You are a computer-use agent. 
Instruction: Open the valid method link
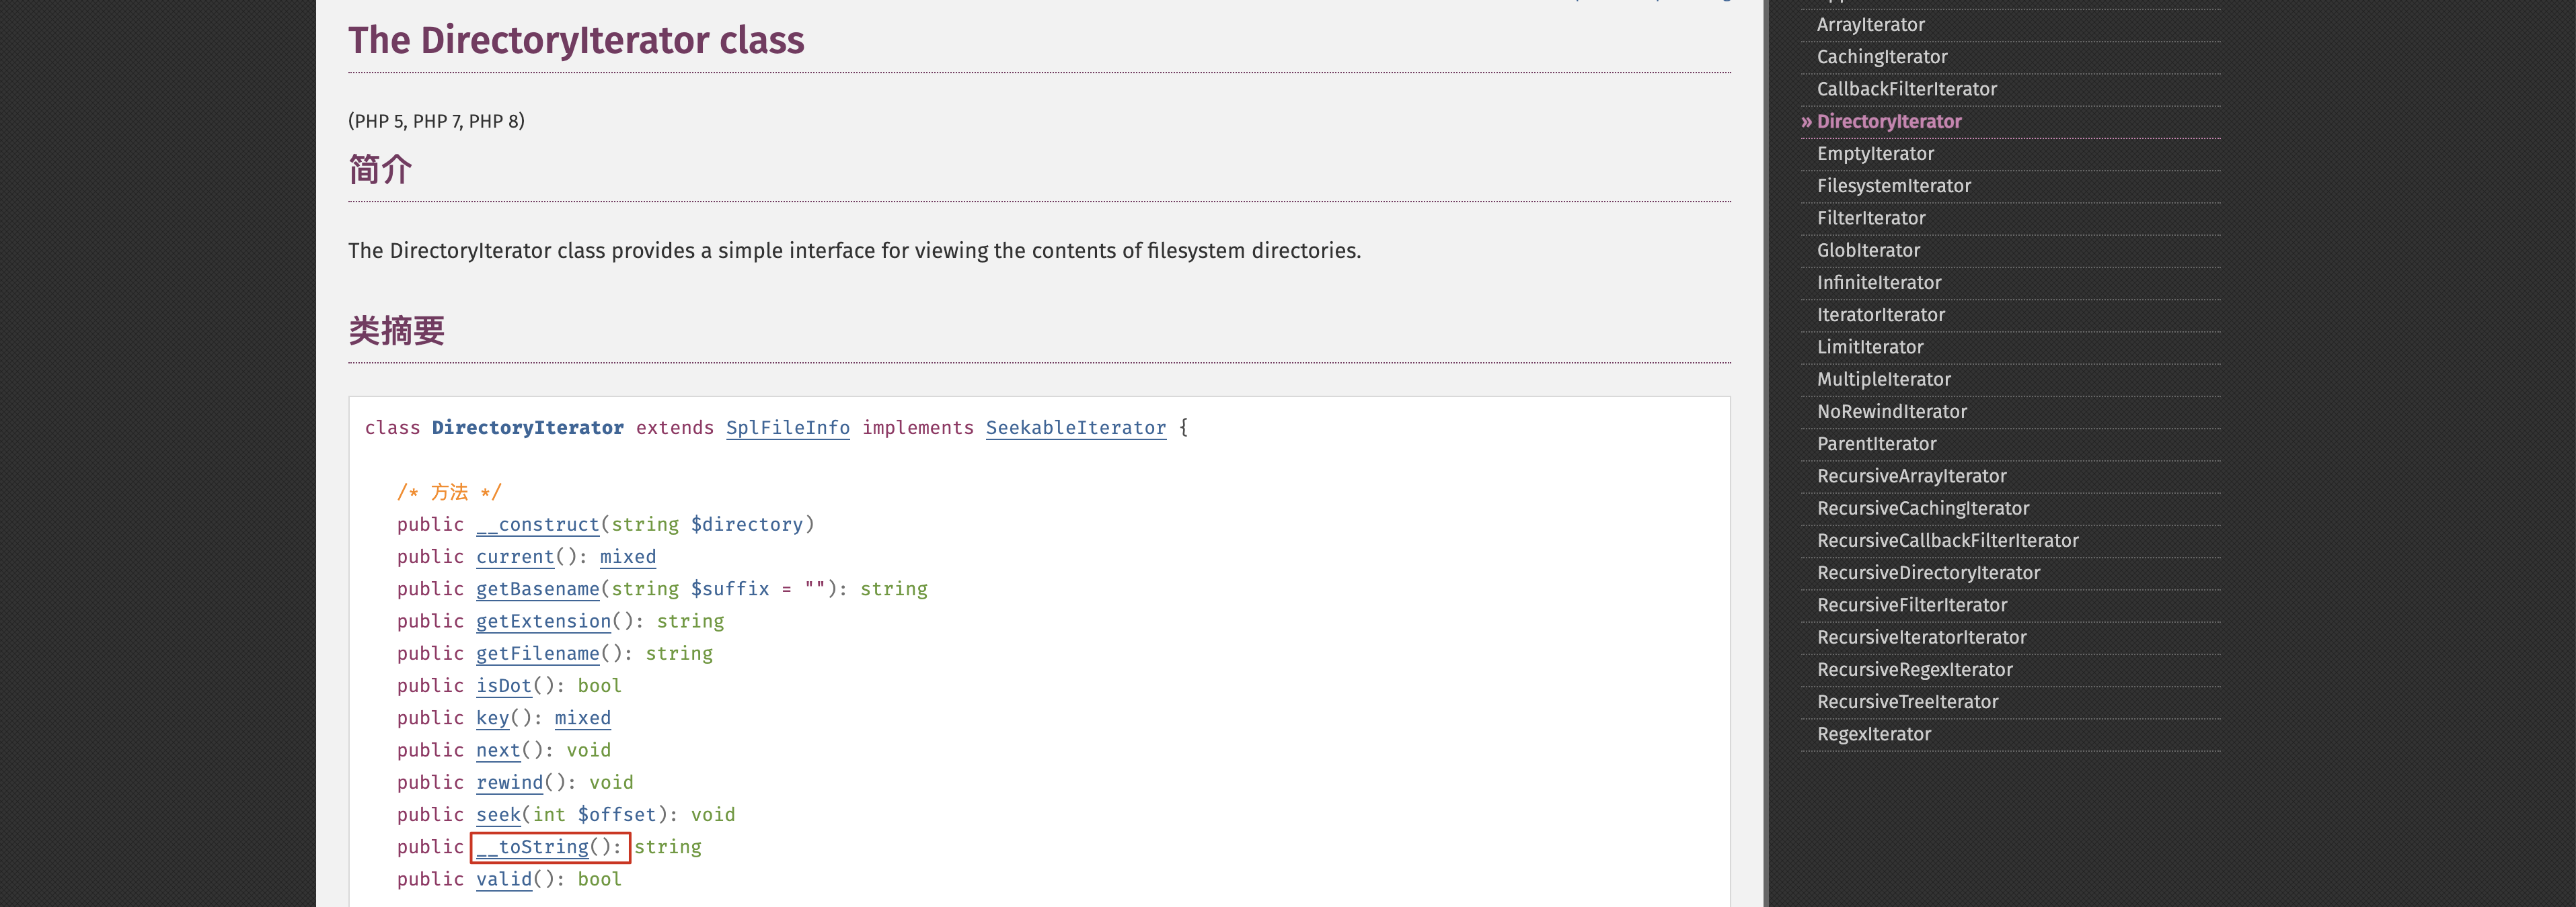point(504,879)
